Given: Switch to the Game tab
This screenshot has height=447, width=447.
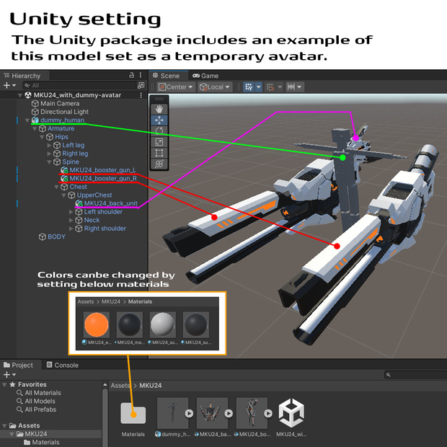Looking at the screenshot, I should pyautogui.click(x=205, y=76).
